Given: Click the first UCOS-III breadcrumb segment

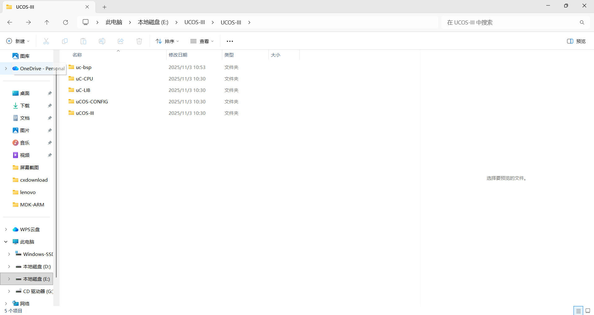Looking at the screenshot, I should [x=195, y=22].
